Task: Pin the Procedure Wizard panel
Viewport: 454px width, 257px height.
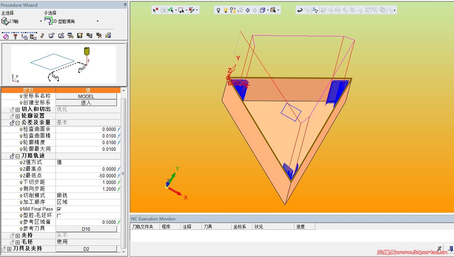Action: (125, 5)
